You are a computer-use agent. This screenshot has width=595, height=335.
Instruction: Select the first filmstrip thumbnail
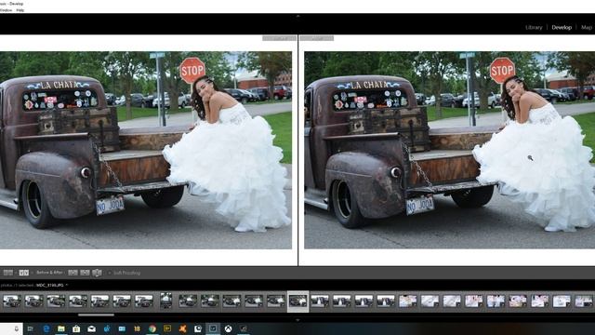pyautogui.click(x=12, y=301)
